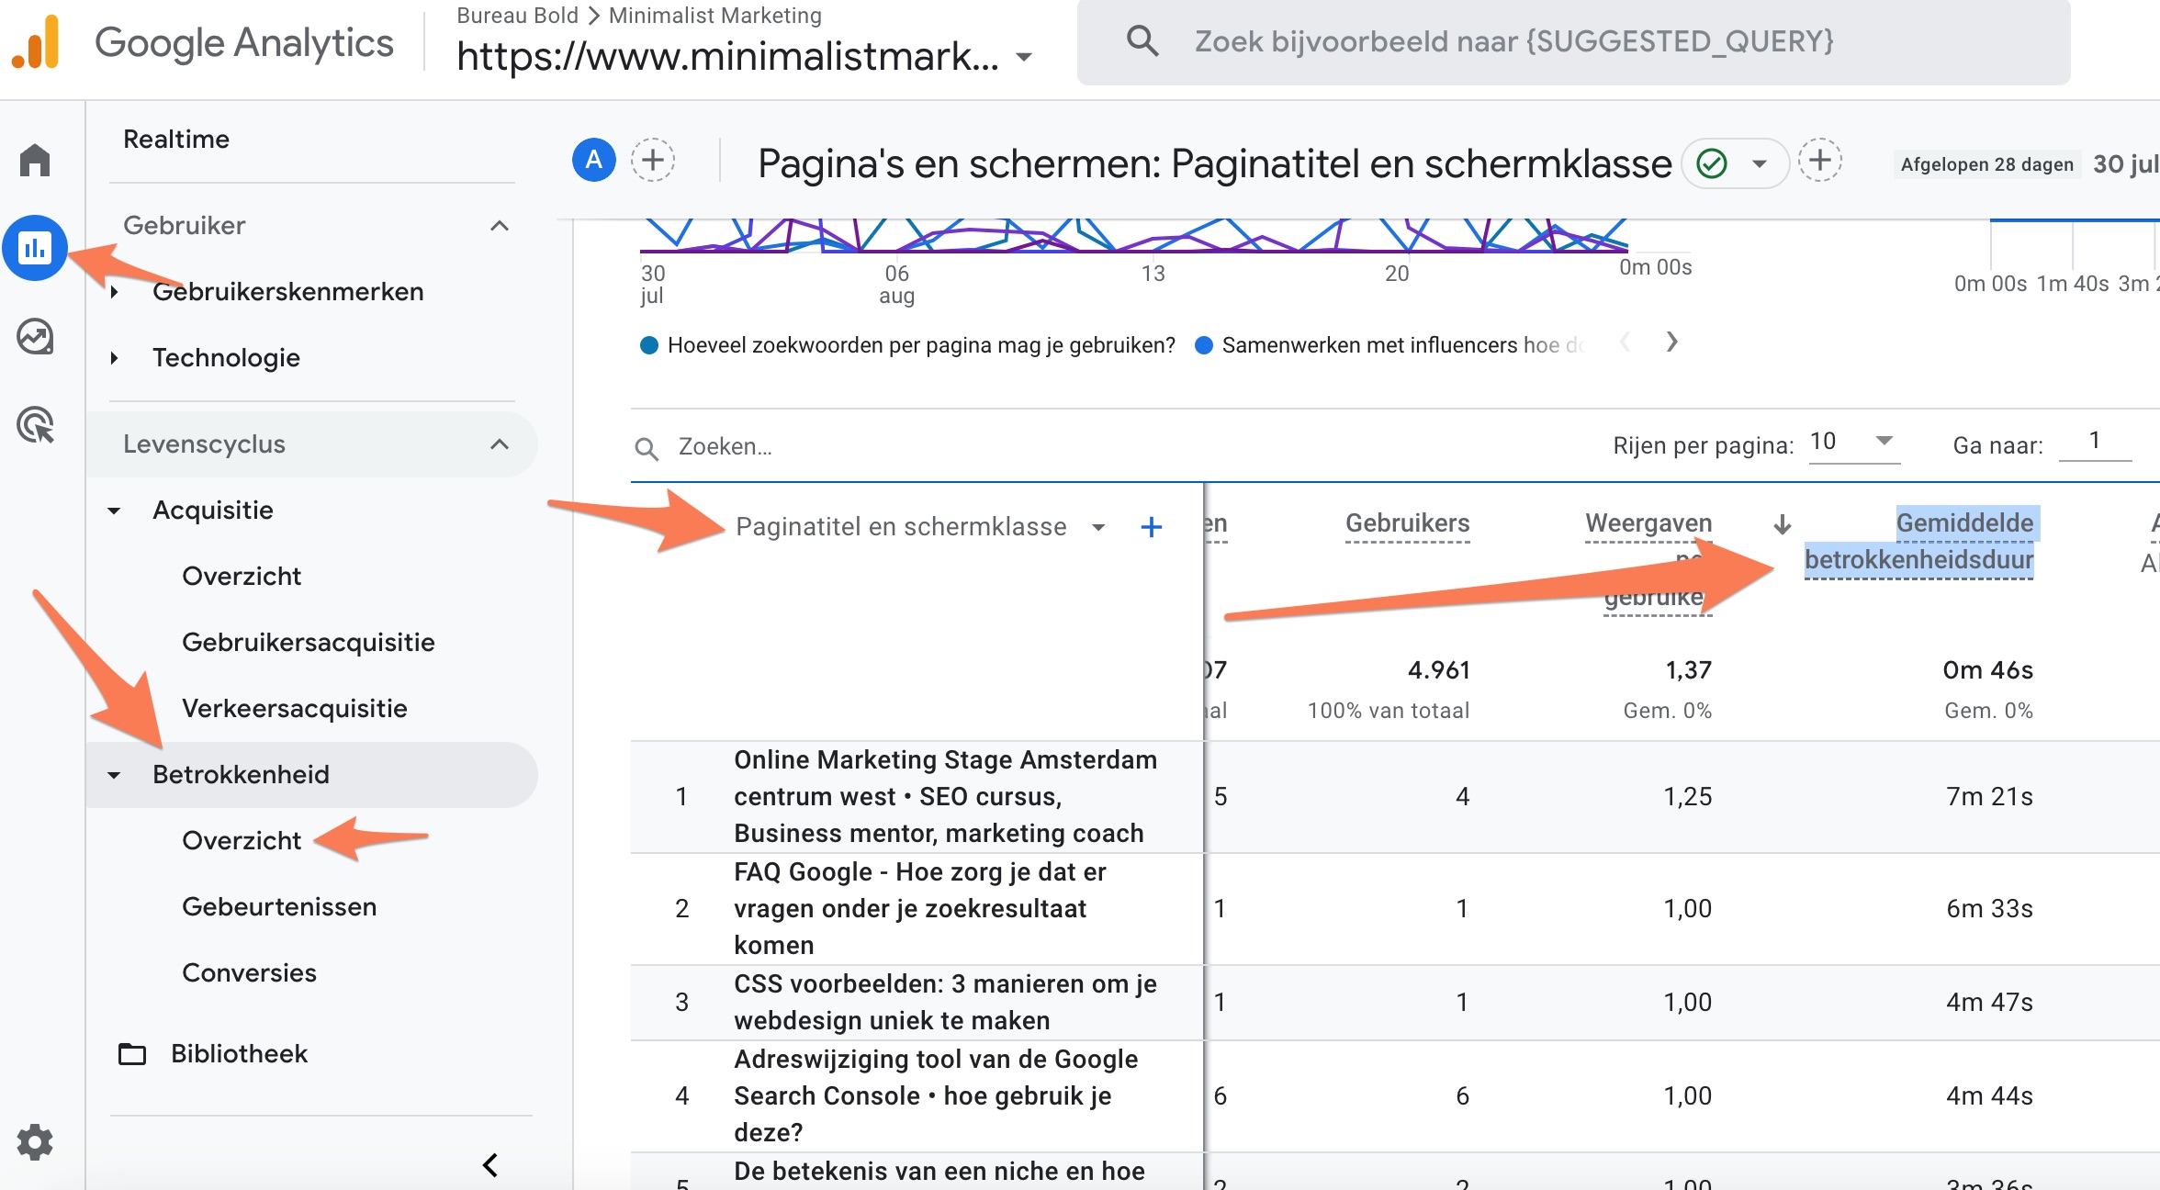The width and height of the screenshot is (2160, 1190).
Task: Click the total 4.961 gebruikers value
Action: (x=1438, y=670)
